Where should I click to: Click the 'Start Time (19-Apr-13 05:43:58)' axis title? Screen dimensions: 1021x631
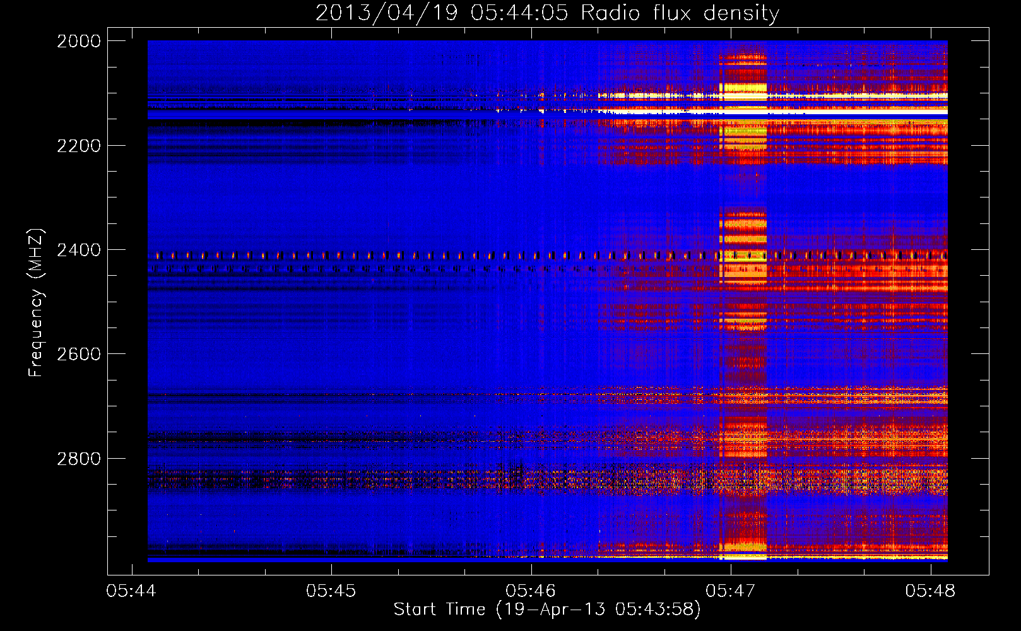547,610
